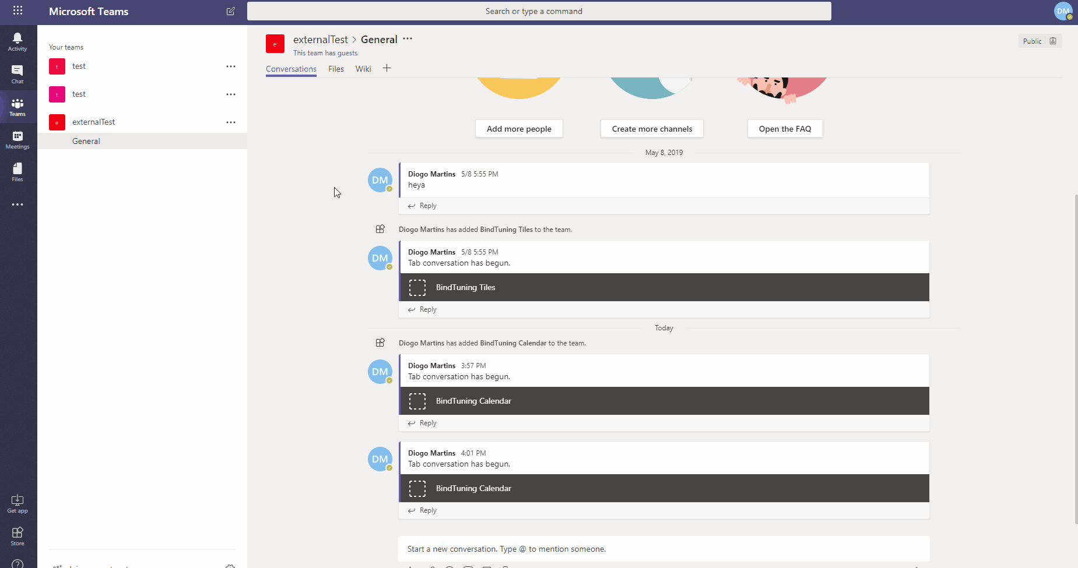
Task: Open more options for externalTest team
Action: pos(231,122)
